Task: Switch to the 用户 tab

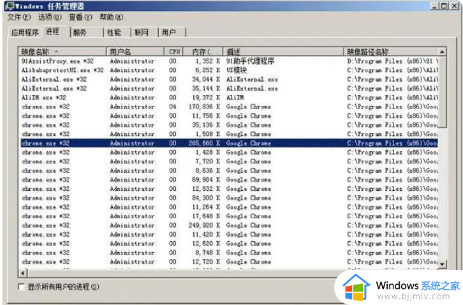Action: point(172,33)
